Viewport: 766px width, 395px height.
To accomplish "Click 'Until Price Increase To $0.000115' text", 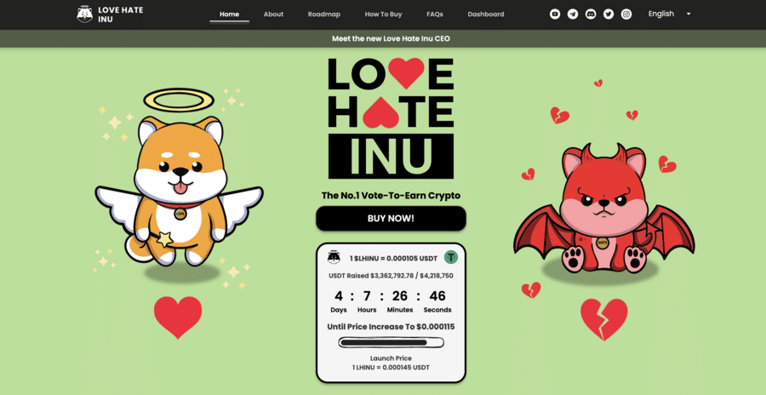I will [391, 327].
